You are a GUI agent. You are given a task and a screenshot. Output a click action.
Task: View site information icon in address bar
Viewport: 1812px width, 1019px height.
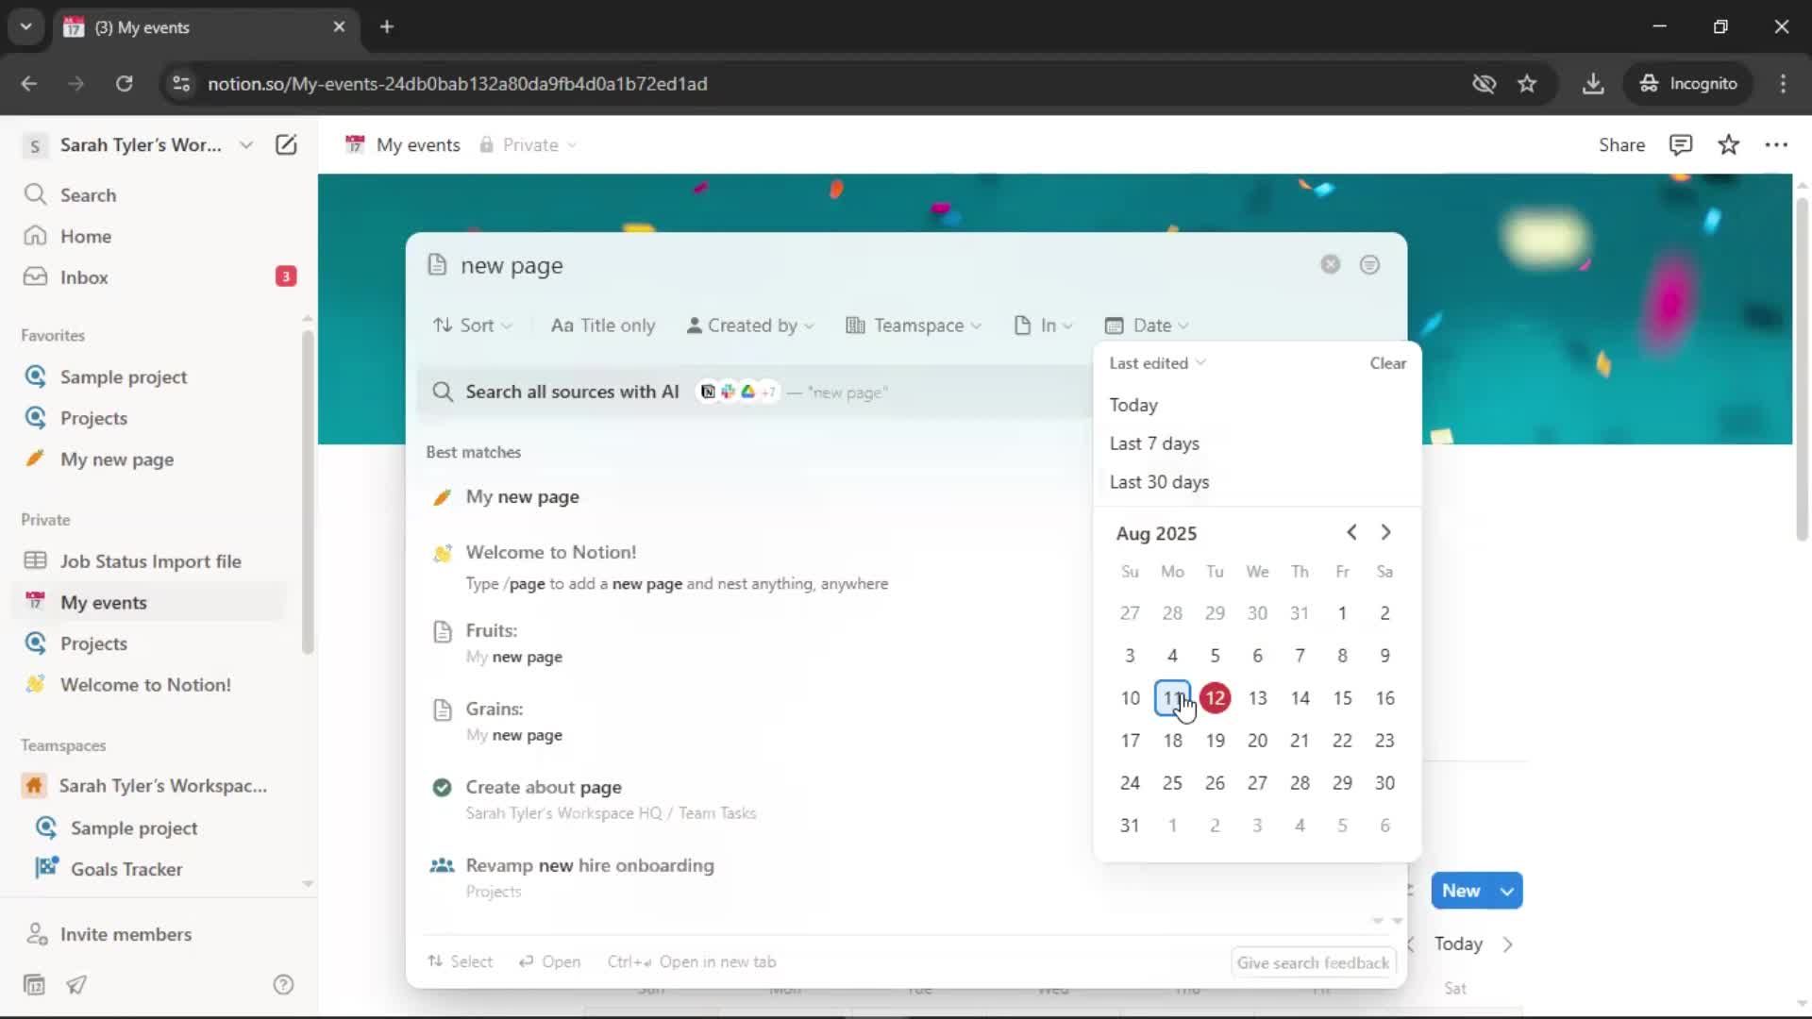tap(181, 84)
